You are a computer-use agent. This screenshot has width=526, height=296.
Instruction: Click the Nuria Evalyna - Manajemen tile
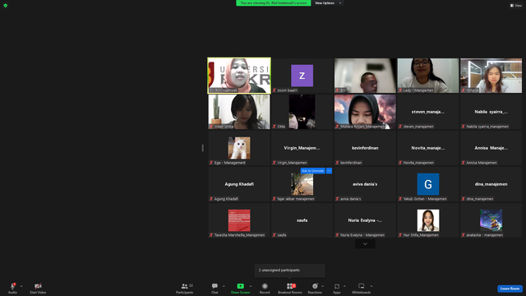coord(365,220)
